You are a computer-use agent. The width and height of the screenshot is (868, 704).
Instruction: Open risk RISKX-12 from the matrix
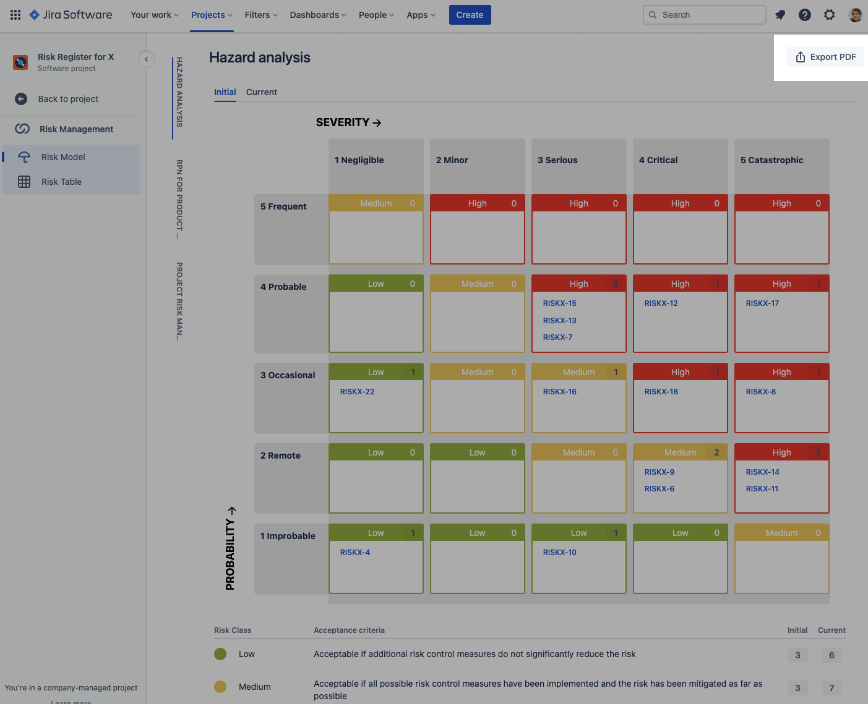pos(661,303)
